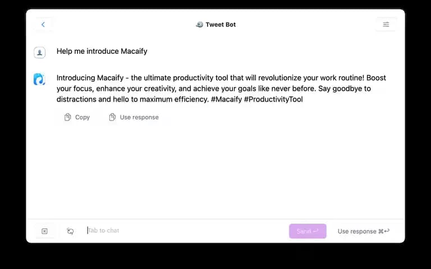Click the user avatar beside the prompt message

[x=40, y=52]
